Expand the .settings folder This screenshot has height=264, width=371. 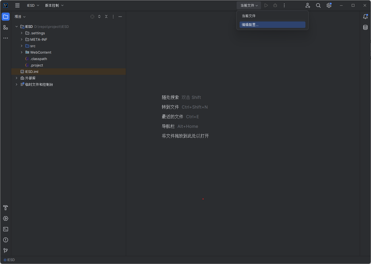tap(22, 33)
